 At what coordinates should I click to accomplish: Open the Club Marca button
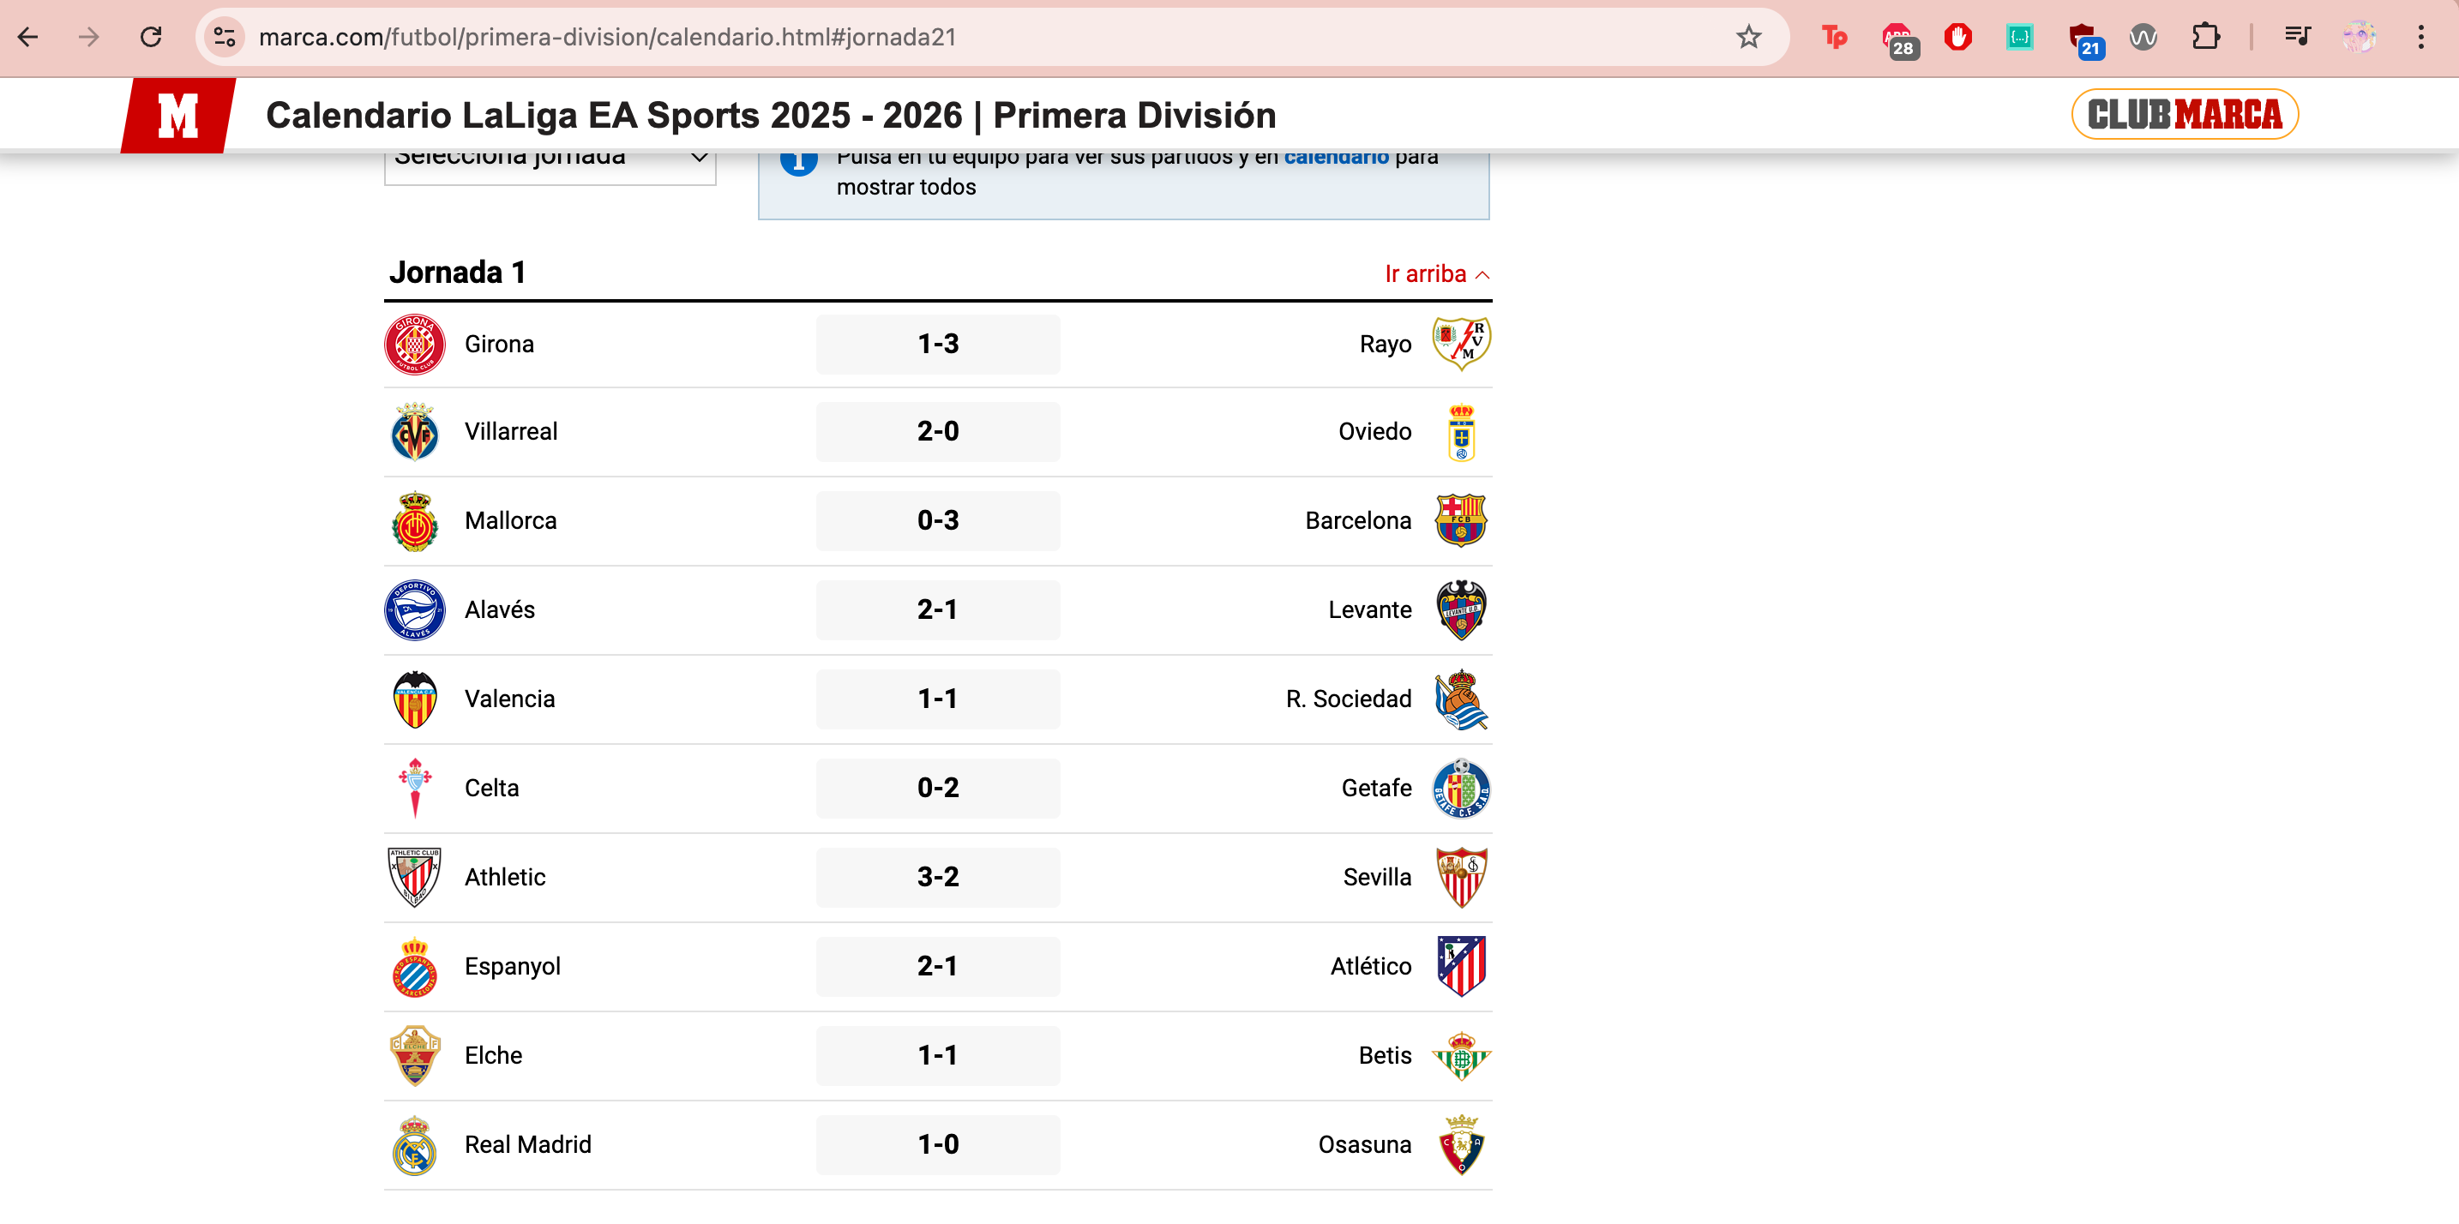[x=2184, y=116]
